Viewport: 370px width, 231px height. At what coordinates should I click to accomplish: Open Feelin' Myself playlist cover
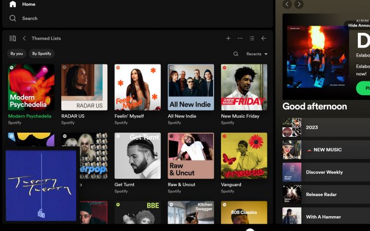click(137, 87)
